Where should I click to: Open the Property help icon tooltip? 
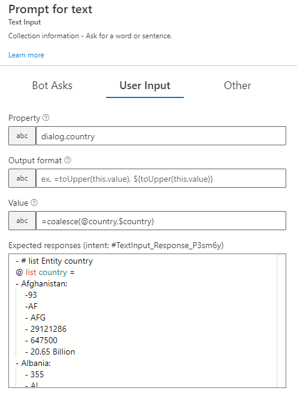pyautogui.click(x=46, y=118)
